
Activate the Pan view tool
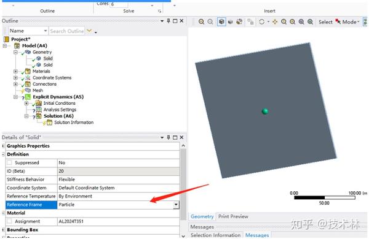click(x=275, y=22)
